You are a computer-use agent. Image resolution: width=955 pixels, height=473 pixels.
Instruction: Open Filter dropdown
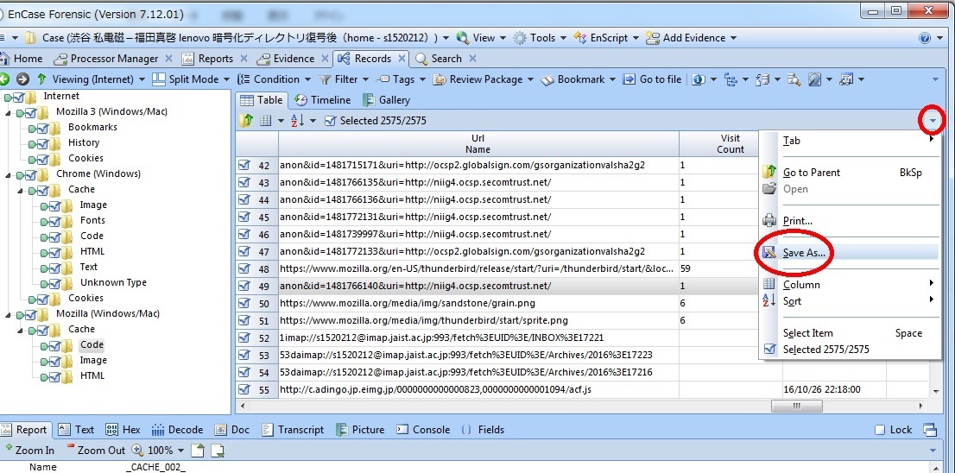tap(344, 79)
